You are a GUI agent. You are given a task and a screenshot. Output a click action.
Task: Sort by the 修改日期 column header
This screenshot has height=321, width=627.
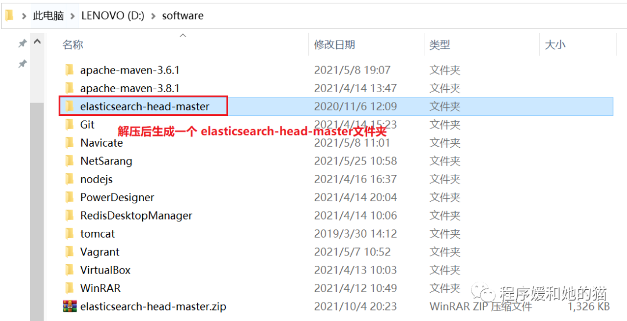tap(335, 44)
